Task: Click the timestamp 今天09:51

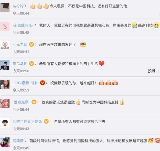Action: (x=21, y=90)
